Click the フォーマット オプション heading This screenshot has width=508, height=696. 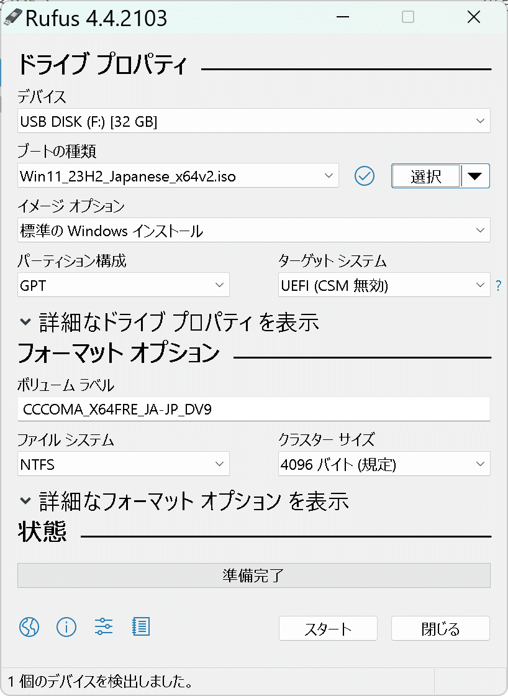coord(119,353)
